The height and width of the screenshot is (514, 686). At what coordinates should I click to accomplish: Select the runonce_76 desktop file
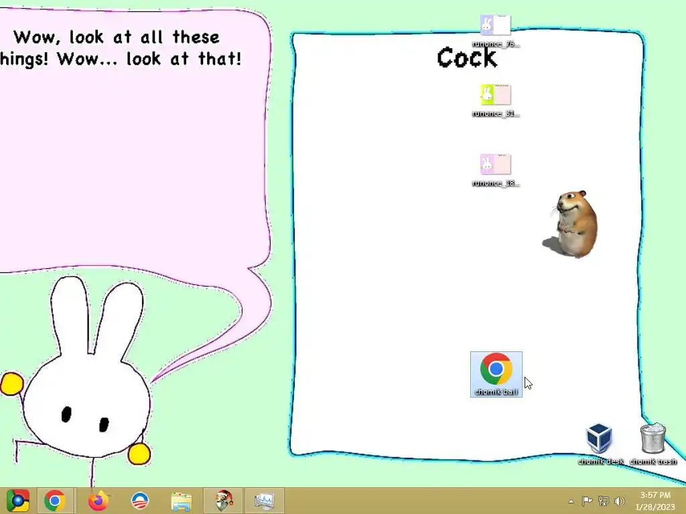(496, 31)
